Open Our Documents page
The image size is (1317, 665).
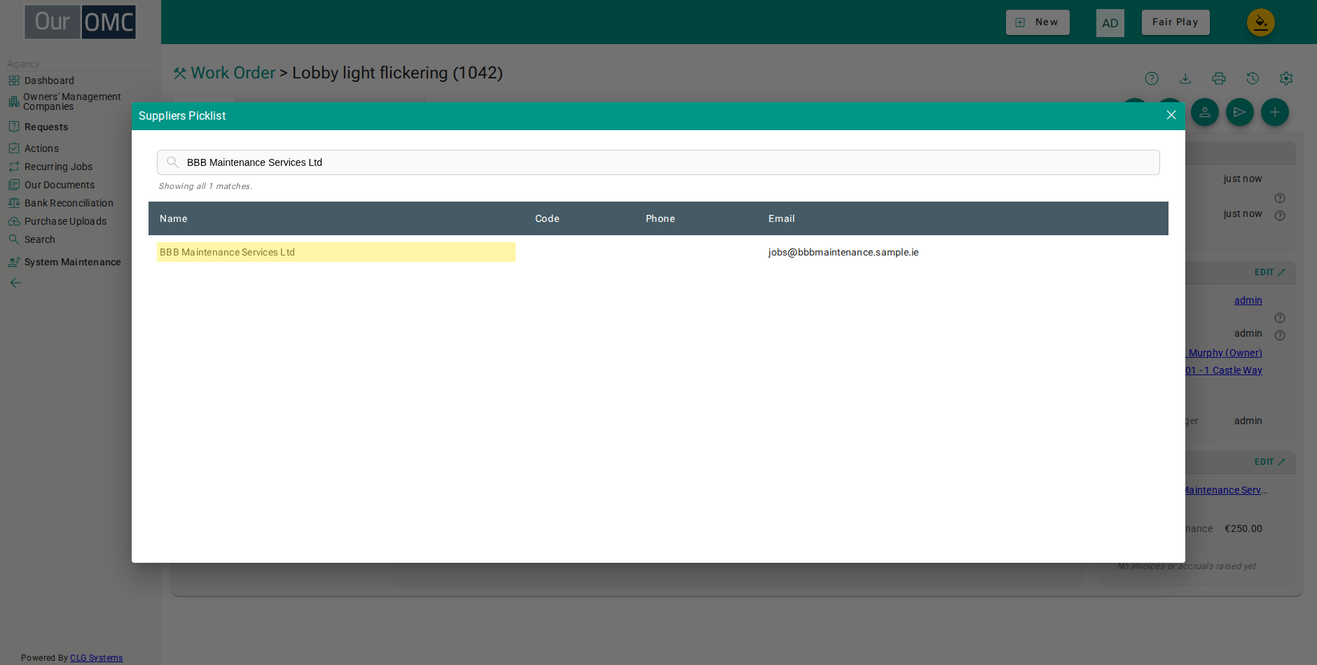coord(60,185)
